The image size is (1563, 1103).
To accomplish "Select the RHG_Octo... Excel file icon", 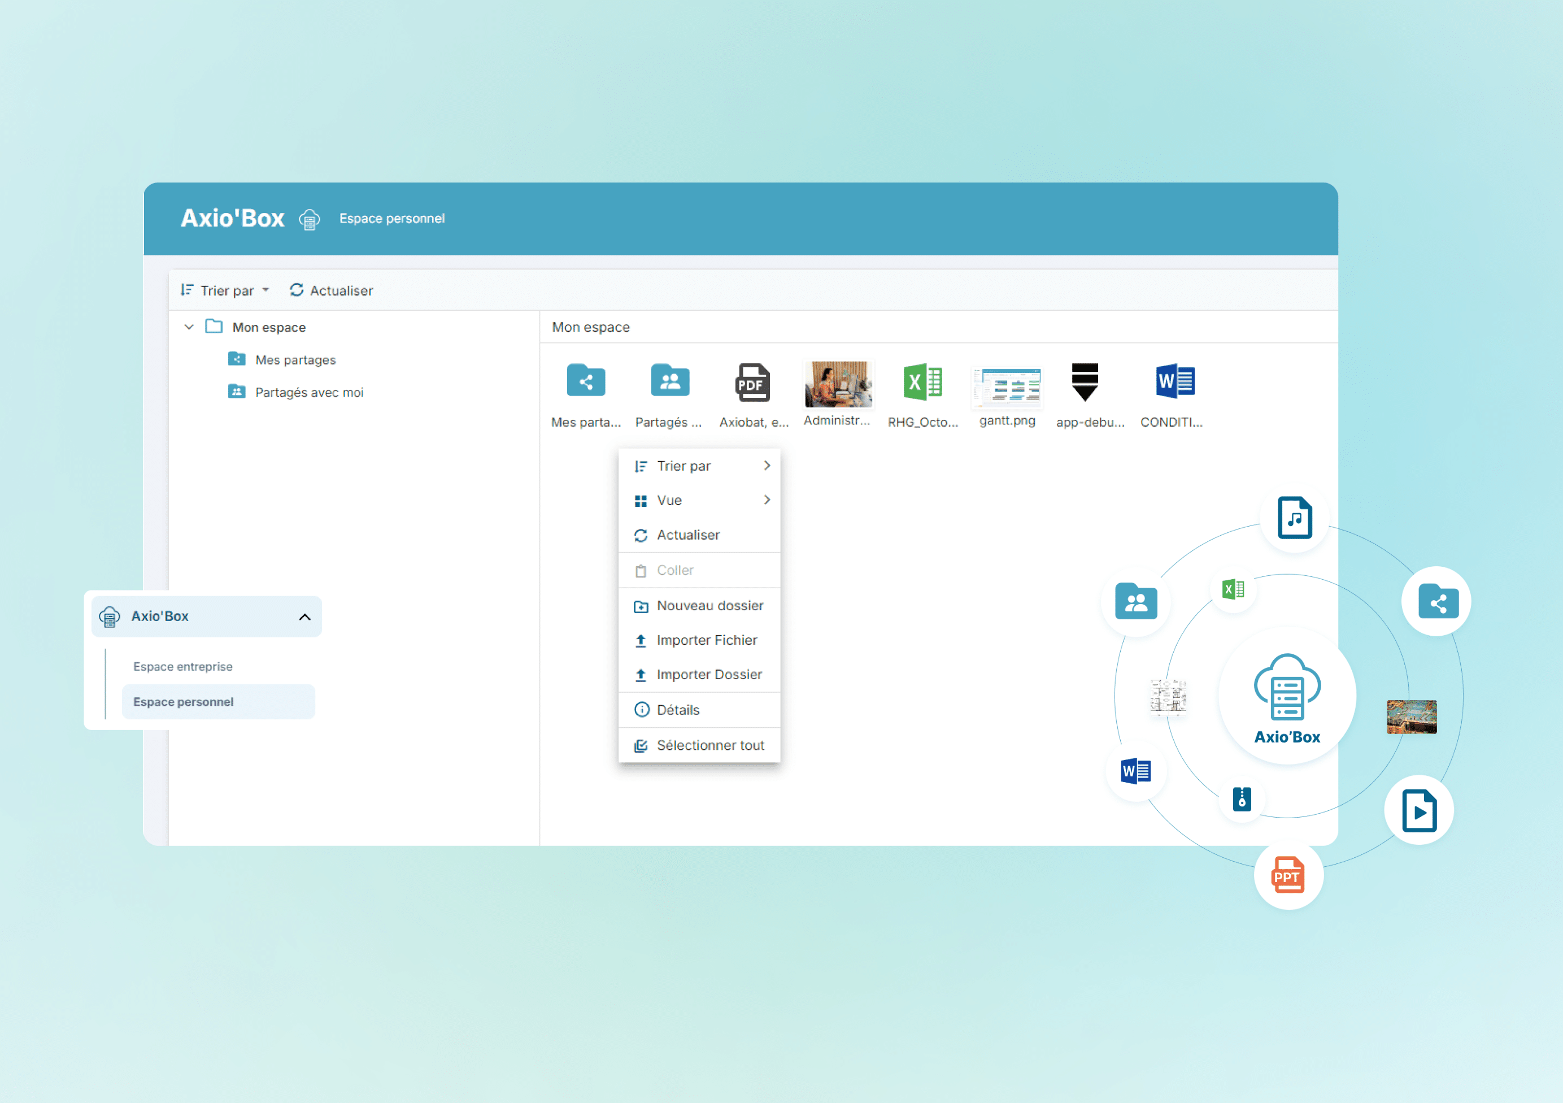I will (x=922, y=382).
